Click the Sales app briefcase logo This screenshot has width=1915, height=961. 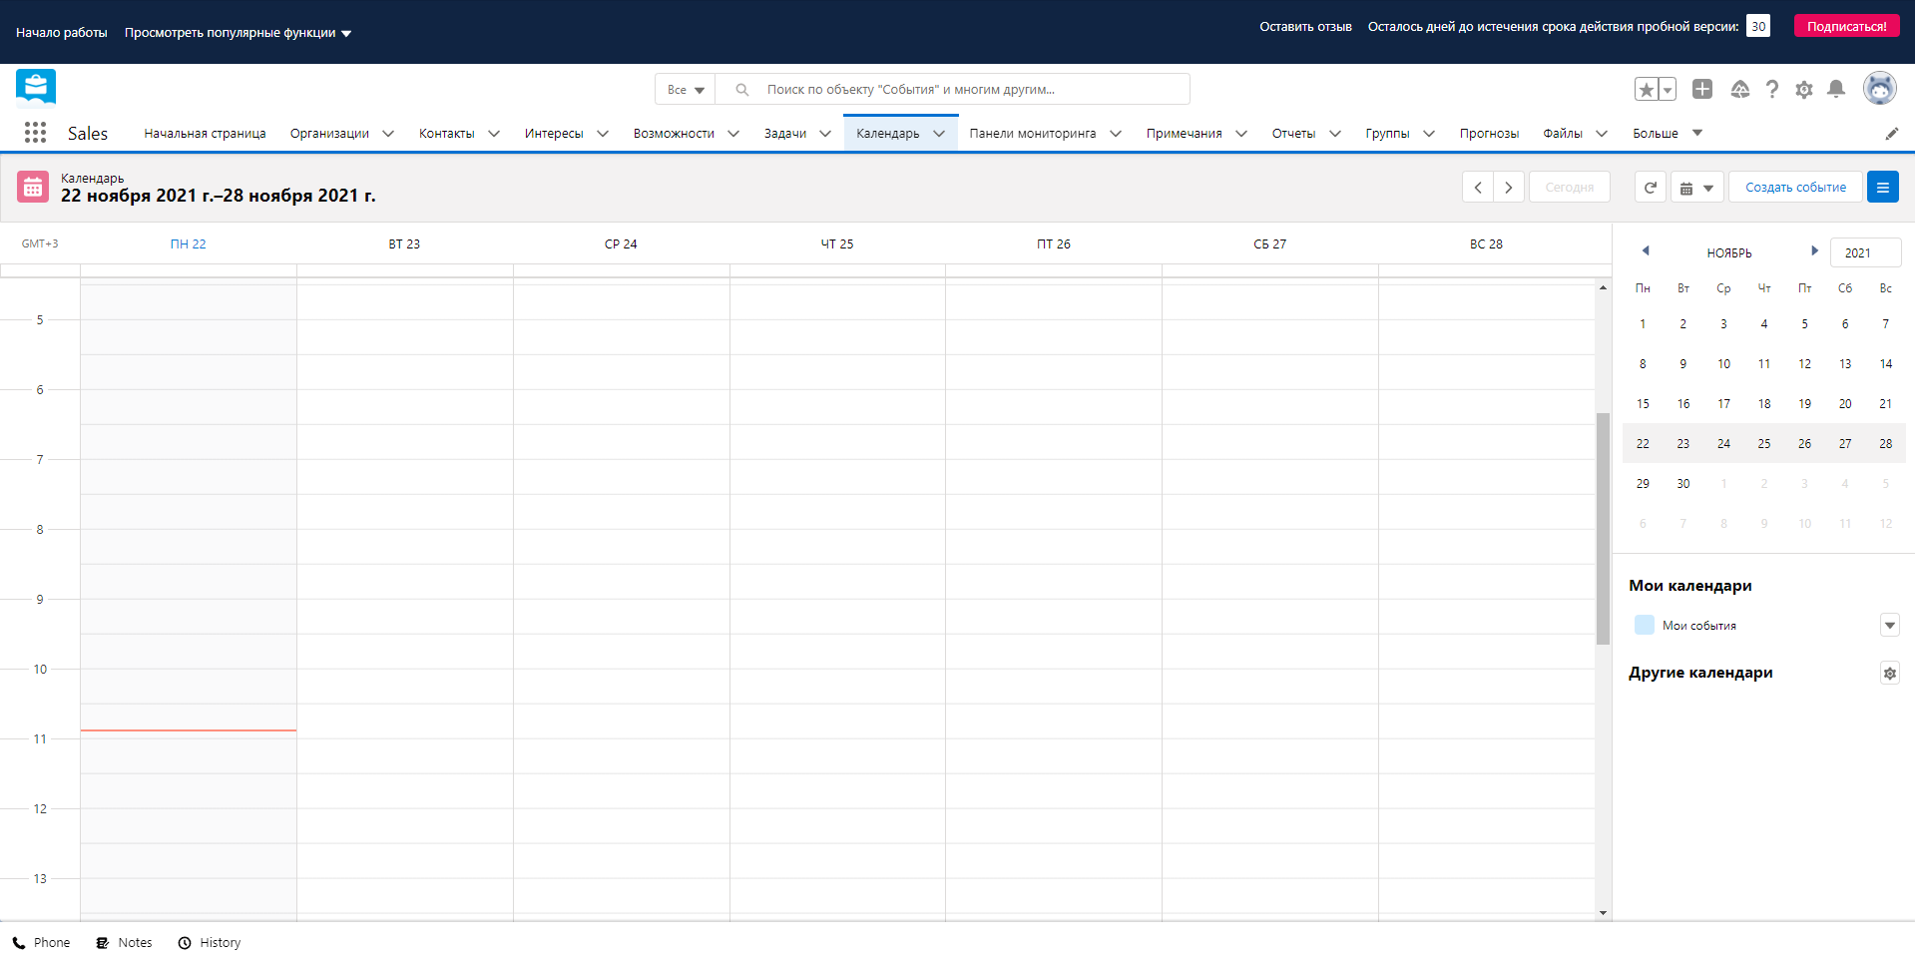click(x=36, y=88)
